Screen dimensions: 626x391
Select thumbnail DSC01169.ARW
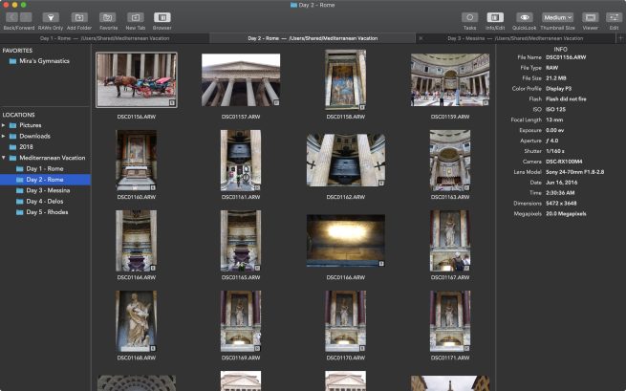(x=241, y=321)
